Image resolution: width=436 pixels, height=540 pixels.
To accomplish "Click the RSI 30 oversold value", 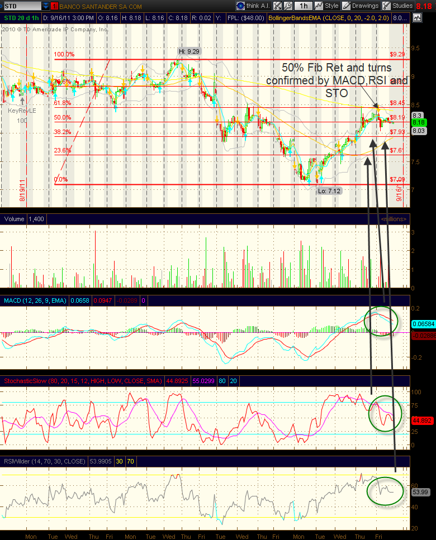I will pyautogui.click(x=119, y=461).
